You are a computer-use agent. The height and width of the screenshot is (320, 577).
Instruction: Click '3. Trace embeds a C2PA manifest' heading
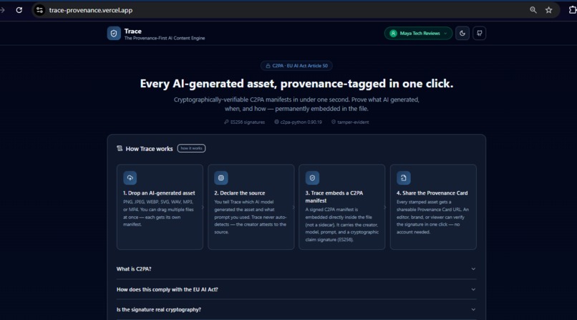click(334, 197)
